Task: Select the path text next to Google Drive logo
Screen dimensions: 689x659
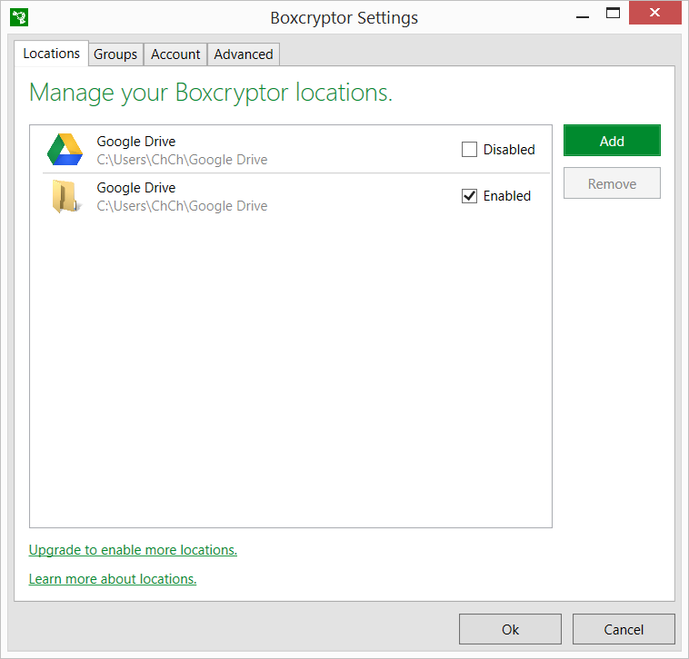Action: [182, 160]
